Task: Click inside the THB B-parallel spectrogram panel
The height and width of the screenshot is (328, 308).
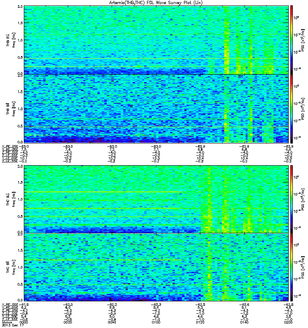Action: (156, 109)
